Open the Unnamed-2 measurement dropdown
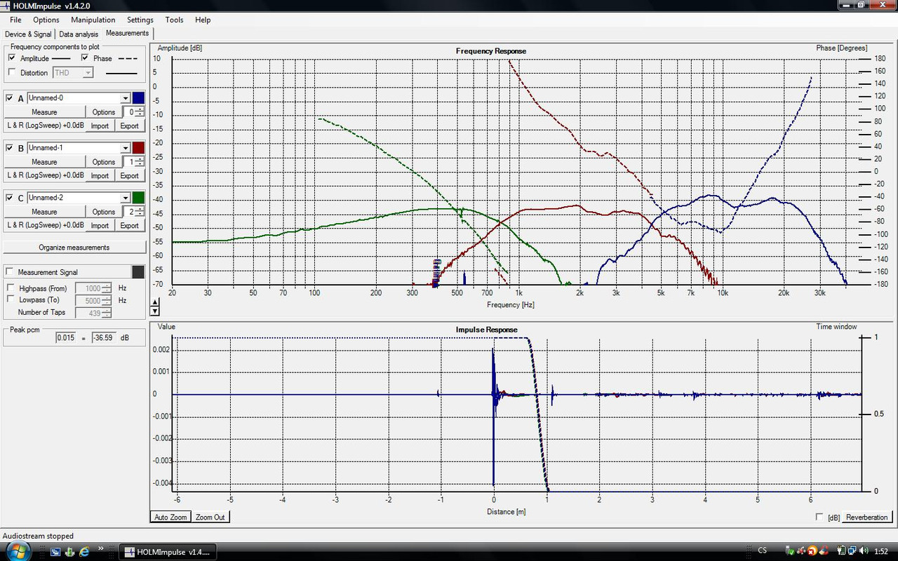This screenshot has width=898, height=561. coord(126,198)
